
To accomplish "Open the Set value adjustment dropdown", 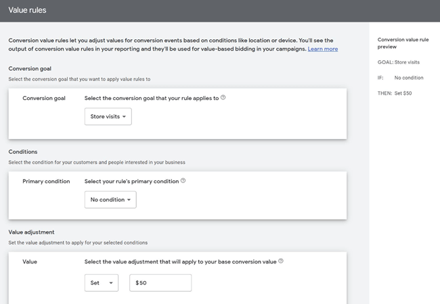I will point(101,283).
